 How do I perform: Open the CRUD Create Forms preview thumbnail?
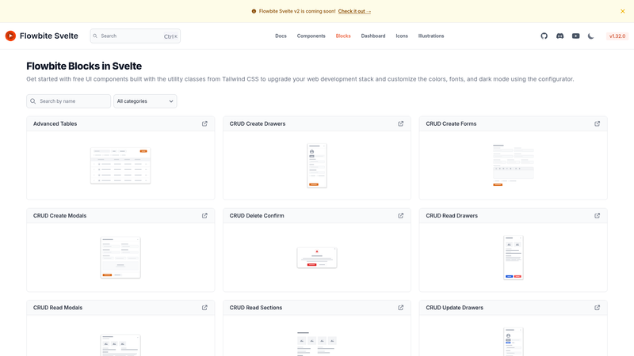[x=513, y=165]
